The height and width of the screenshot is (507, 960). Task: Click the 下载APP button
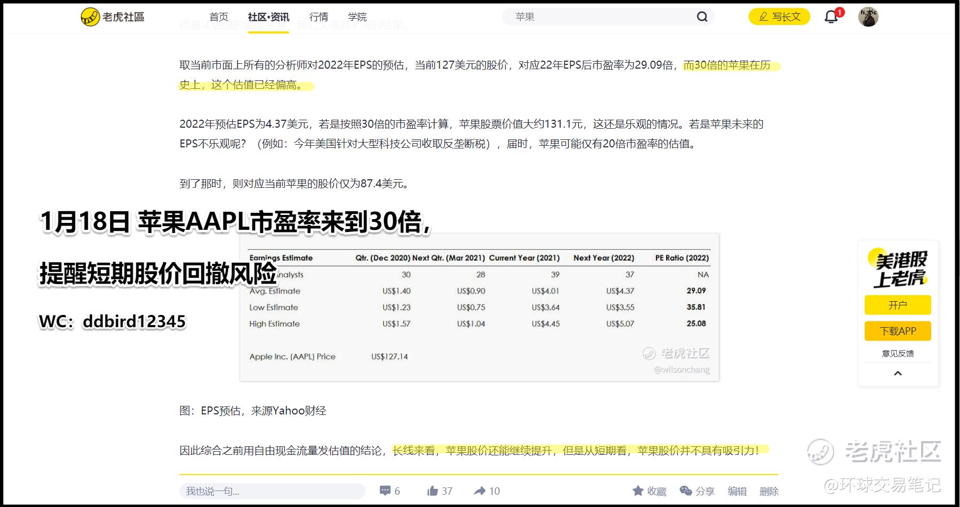(898, 331)
